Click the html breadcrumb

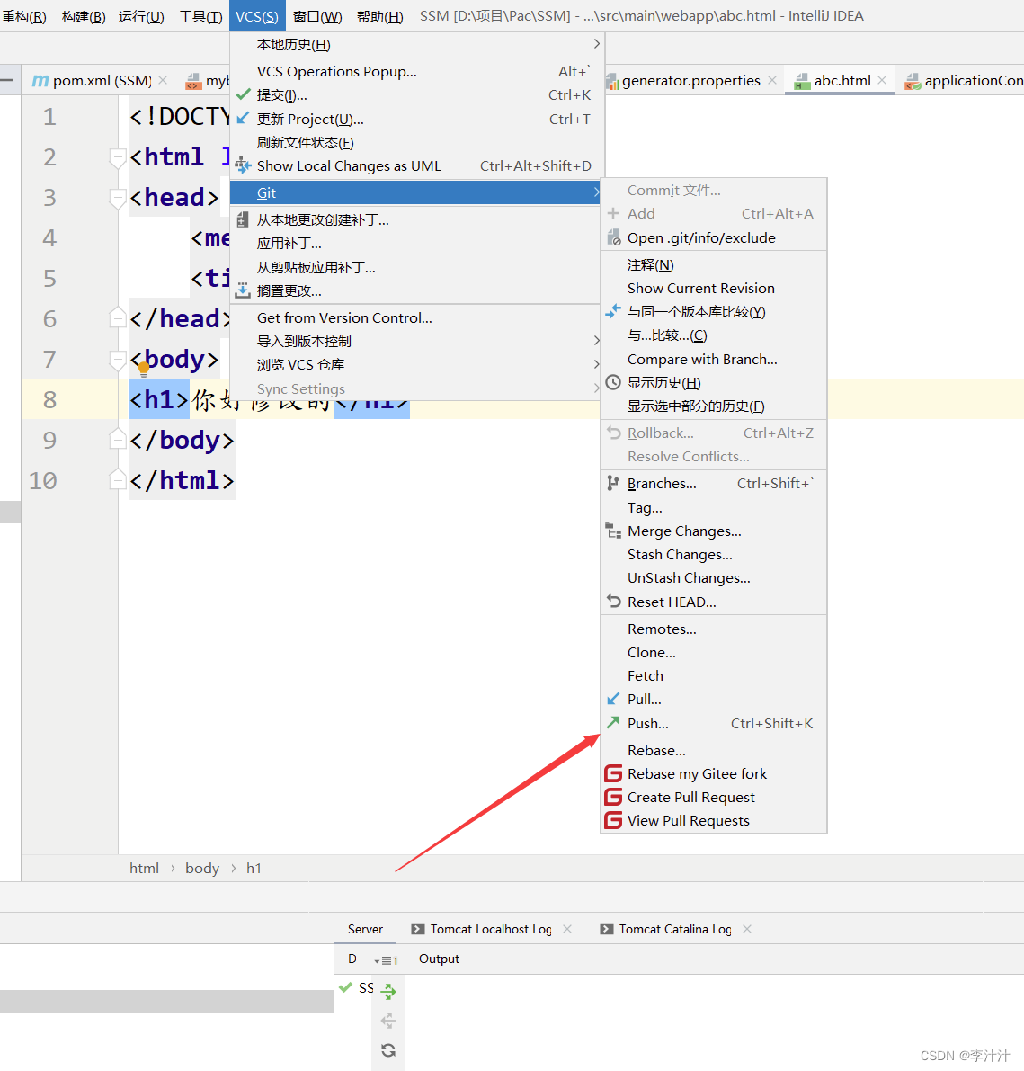point(144,868)
